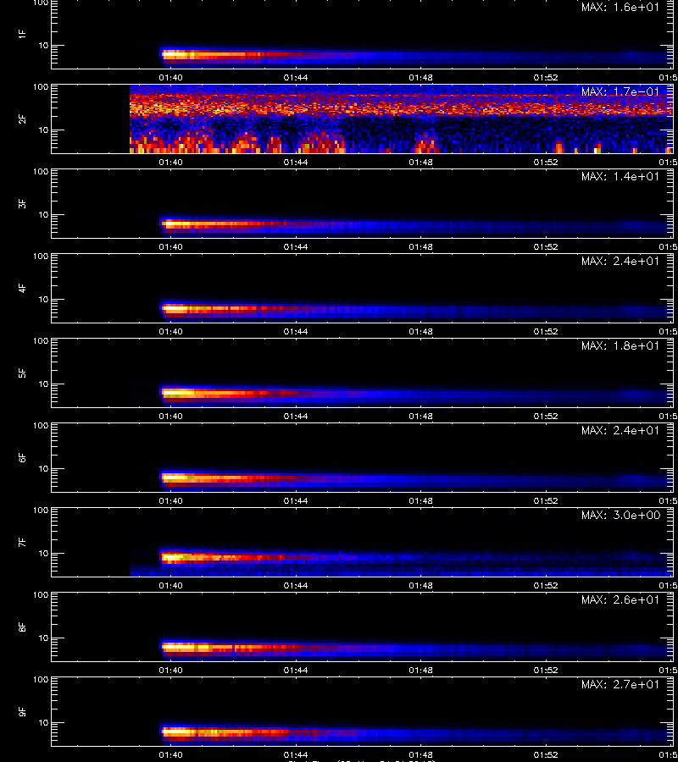The height and width of the screenshot is (762, 678).
Task: Click the 6F panel axis label
Action: 22,458
